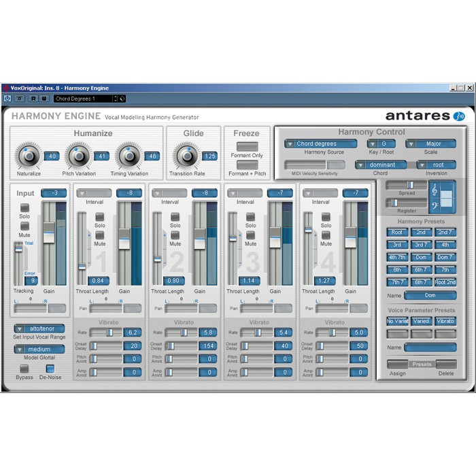
Task: Toggle the Write automation W button
Action: pos(44,99)
